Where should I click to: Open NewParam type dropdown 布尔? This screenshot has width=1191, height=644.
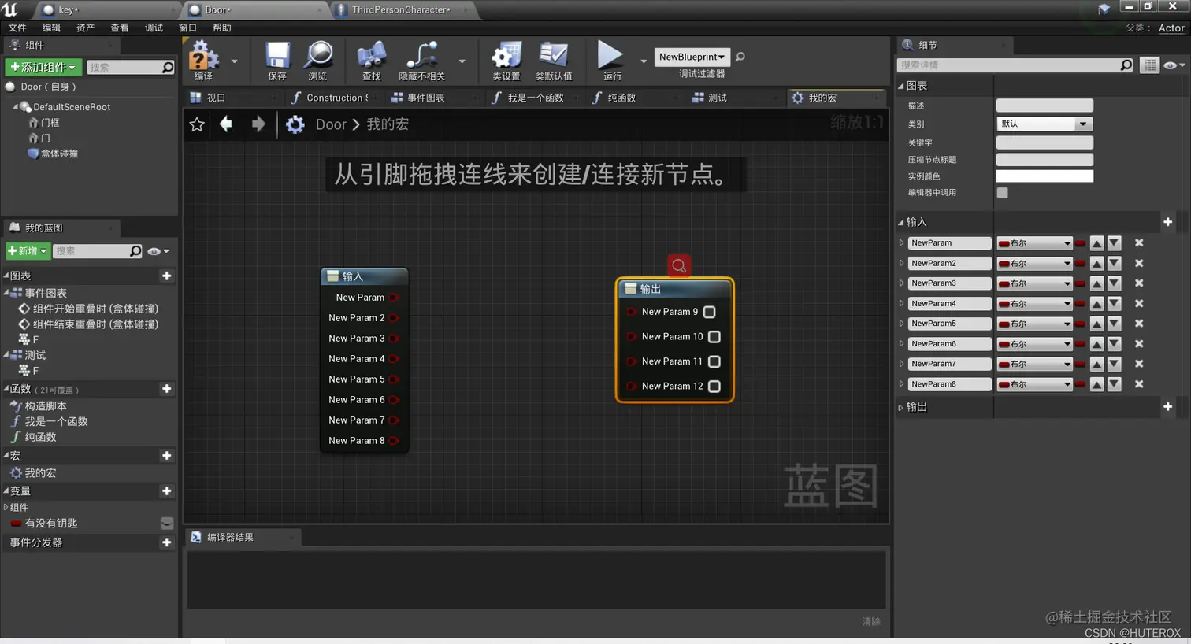1035,243
